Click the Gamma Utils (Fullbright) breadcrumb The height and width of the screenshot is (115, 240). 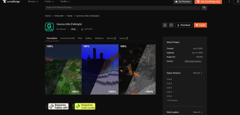coord(88,16)
